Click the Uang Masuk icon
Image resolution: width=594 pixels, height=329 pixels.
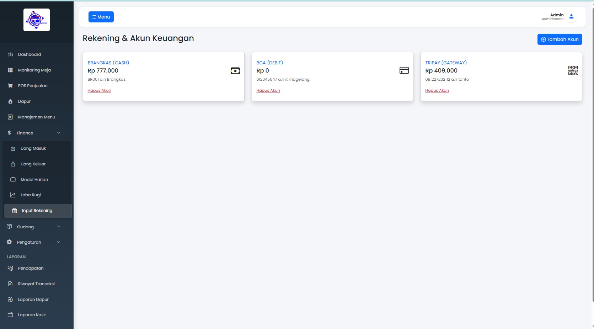point(13,148)
